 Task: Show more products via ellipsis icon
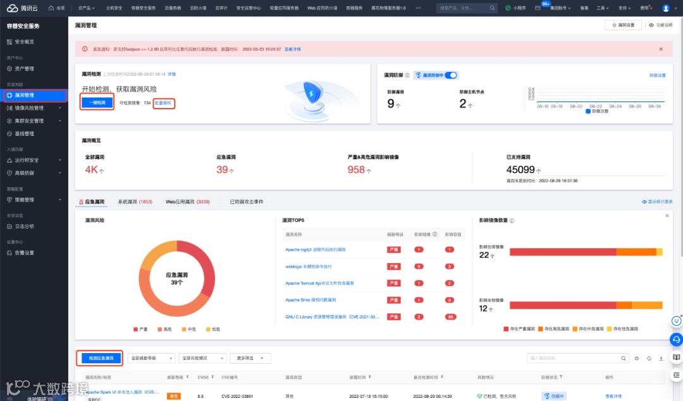(418, 8)
